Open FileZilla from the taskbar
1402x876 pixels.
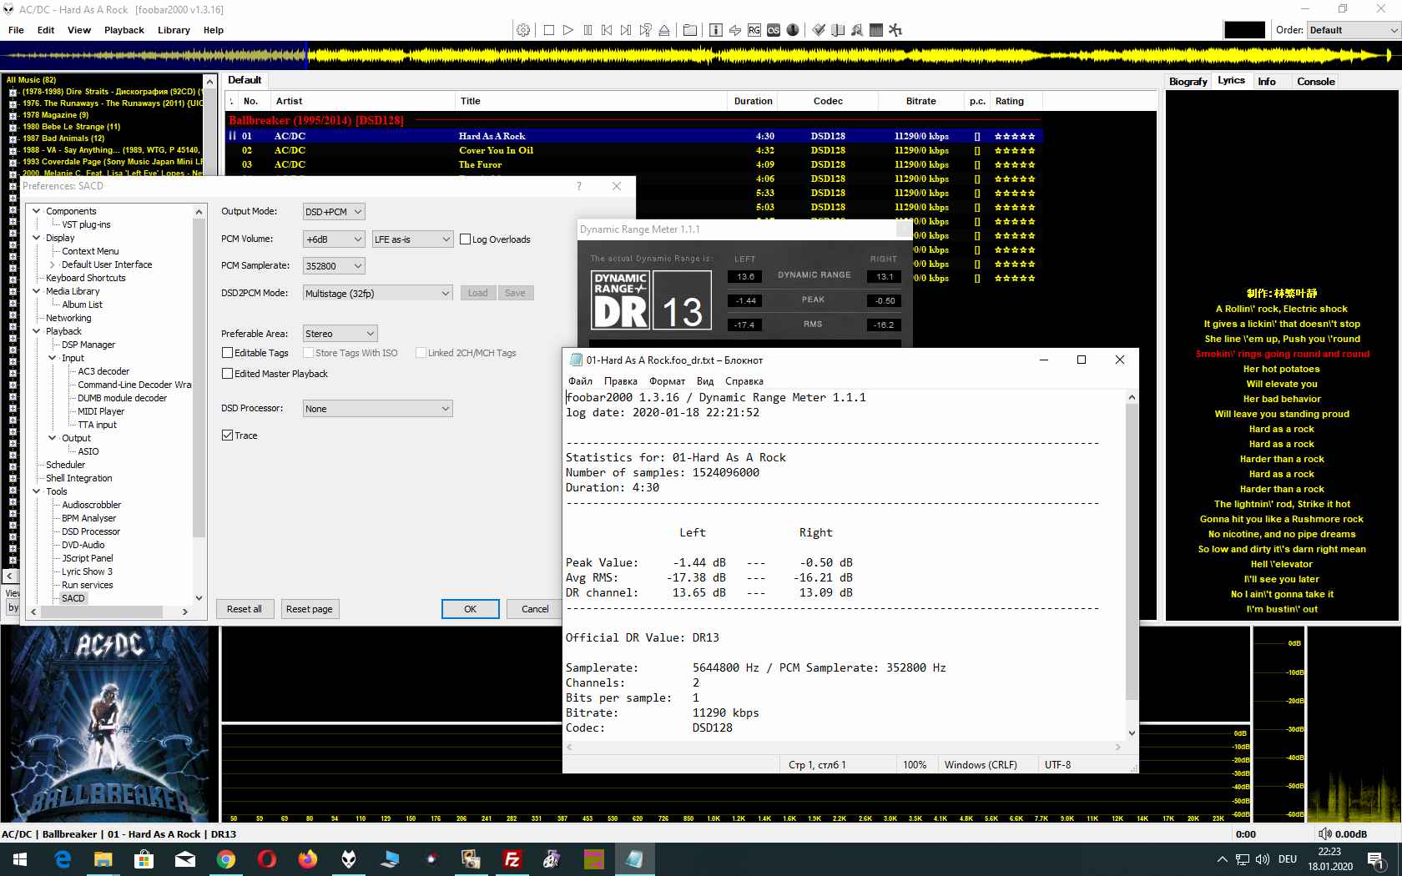[x=512, y=858]
